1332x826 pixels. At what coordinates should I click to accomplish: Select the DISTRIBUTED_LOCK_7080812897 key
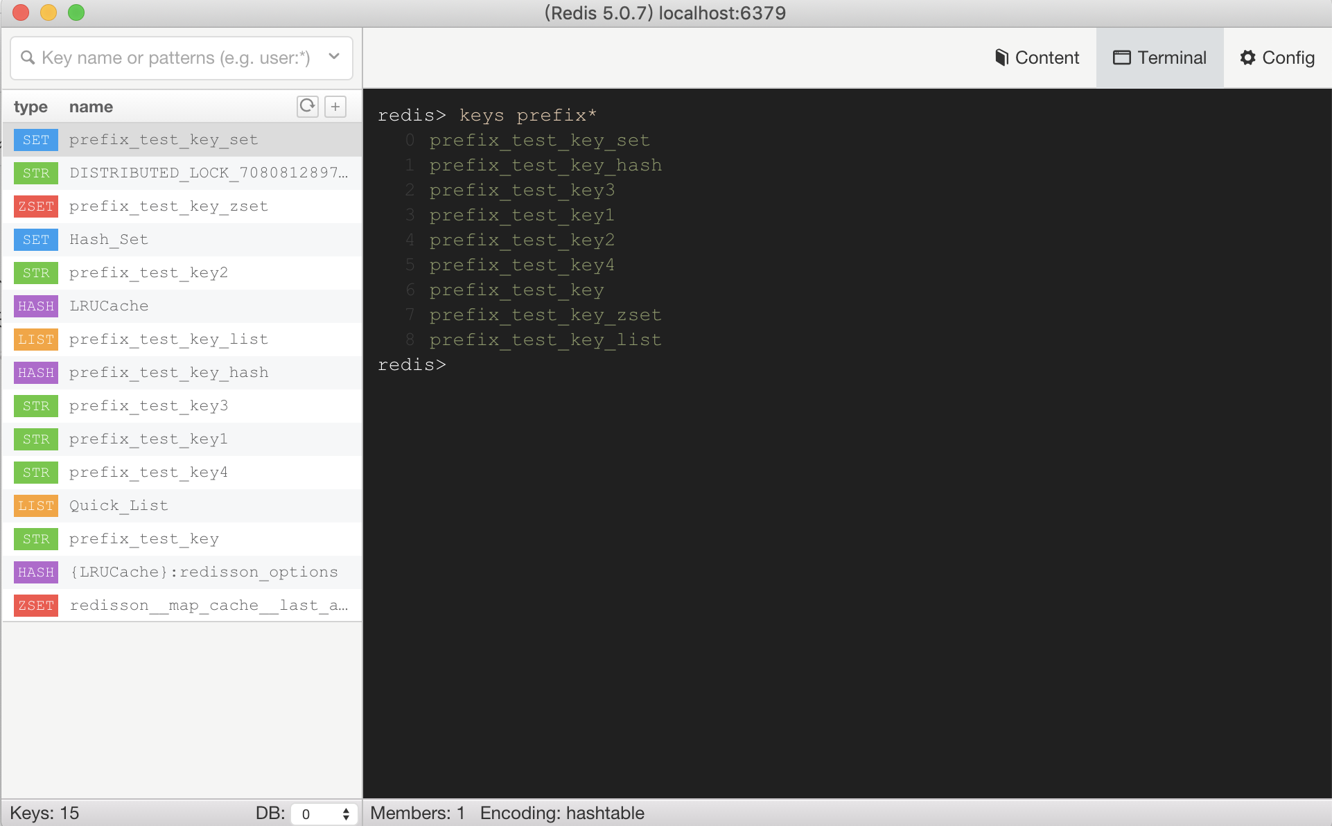point(182,173)
